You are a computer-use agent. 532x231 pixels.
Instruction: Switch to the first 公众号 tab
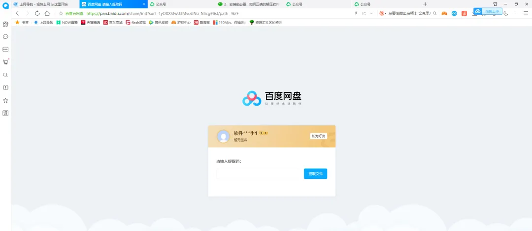(182, 4)
